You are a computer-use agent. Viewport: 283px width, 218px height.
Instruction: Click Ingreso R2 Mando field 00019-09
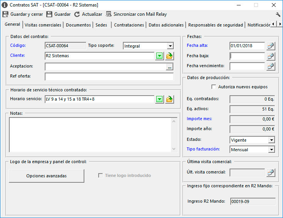(253, 201)
